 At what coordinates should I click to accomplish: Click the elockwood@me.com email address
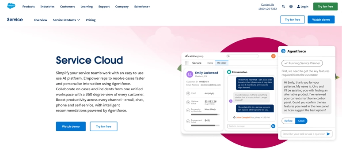[x=210, y=85]
